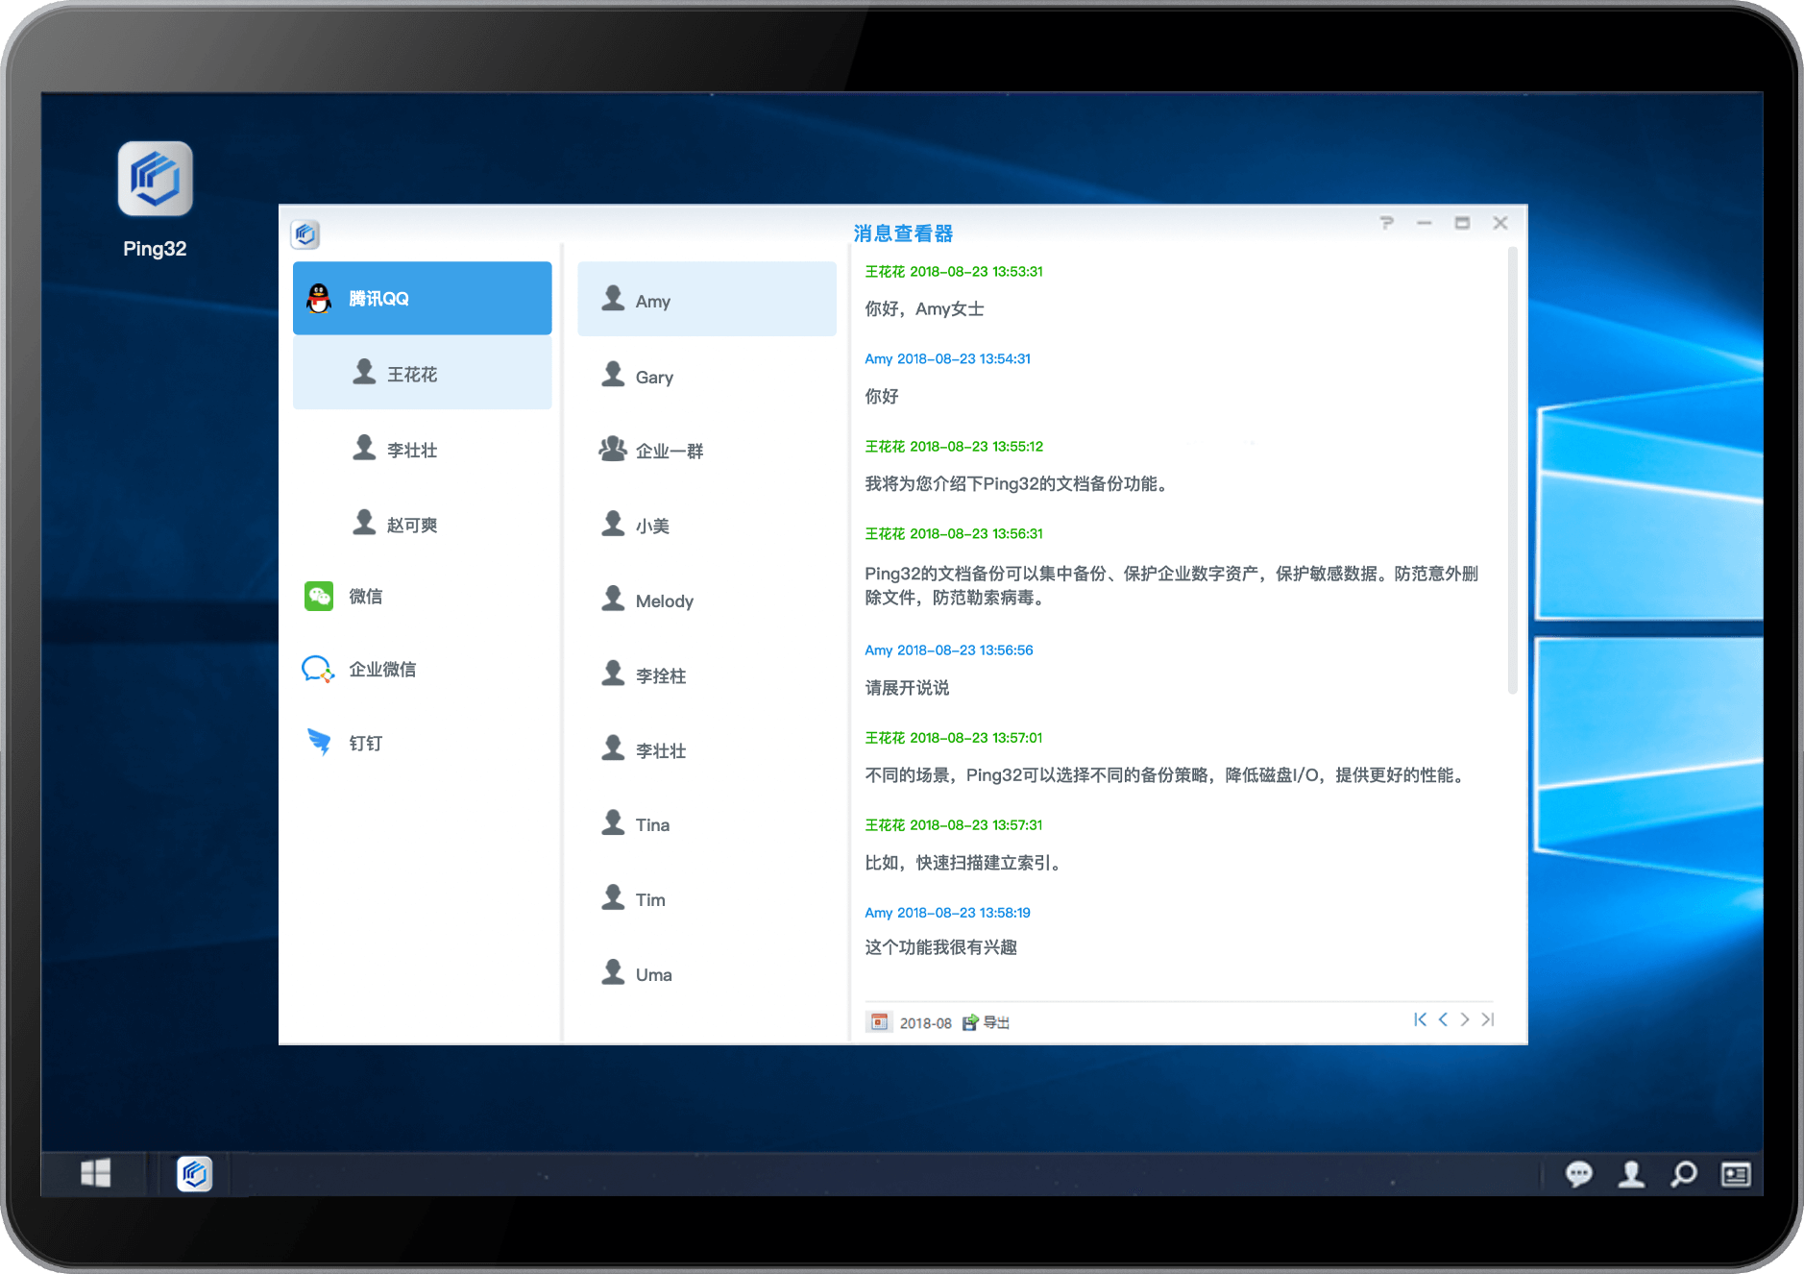Click the help question mark icon
The image size is (1804, 1274).
pos(1386,223)
